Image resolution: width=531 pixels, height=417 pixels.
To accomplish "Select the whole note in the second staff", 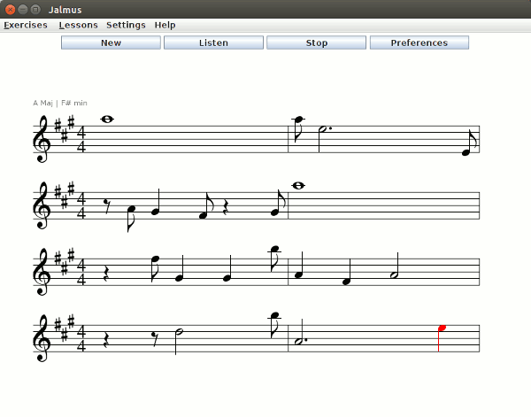I will [x=298, y=186].
